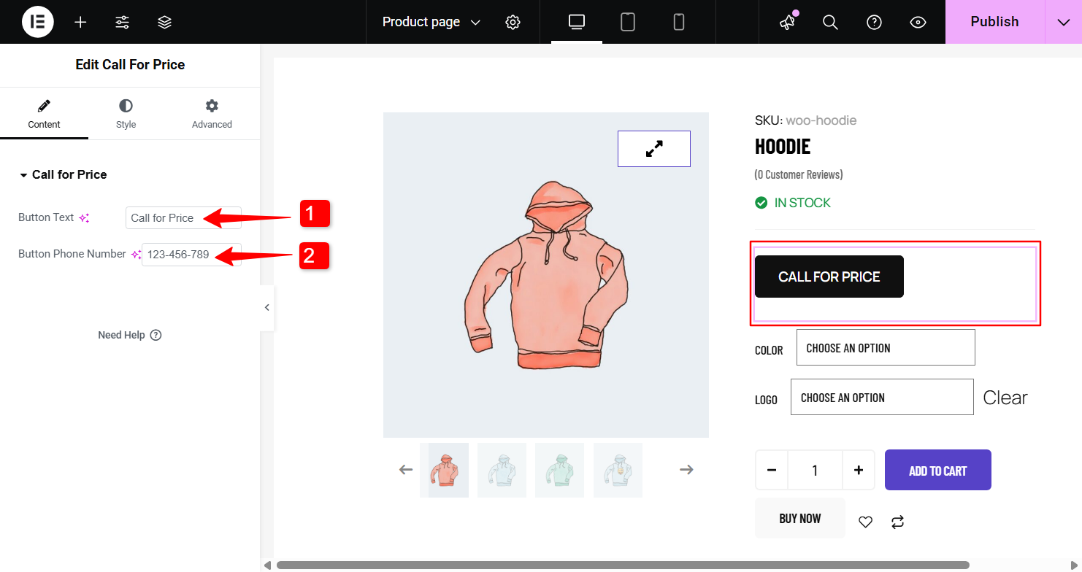
Task: Open the help question mark icon
Action: [874, 22]
